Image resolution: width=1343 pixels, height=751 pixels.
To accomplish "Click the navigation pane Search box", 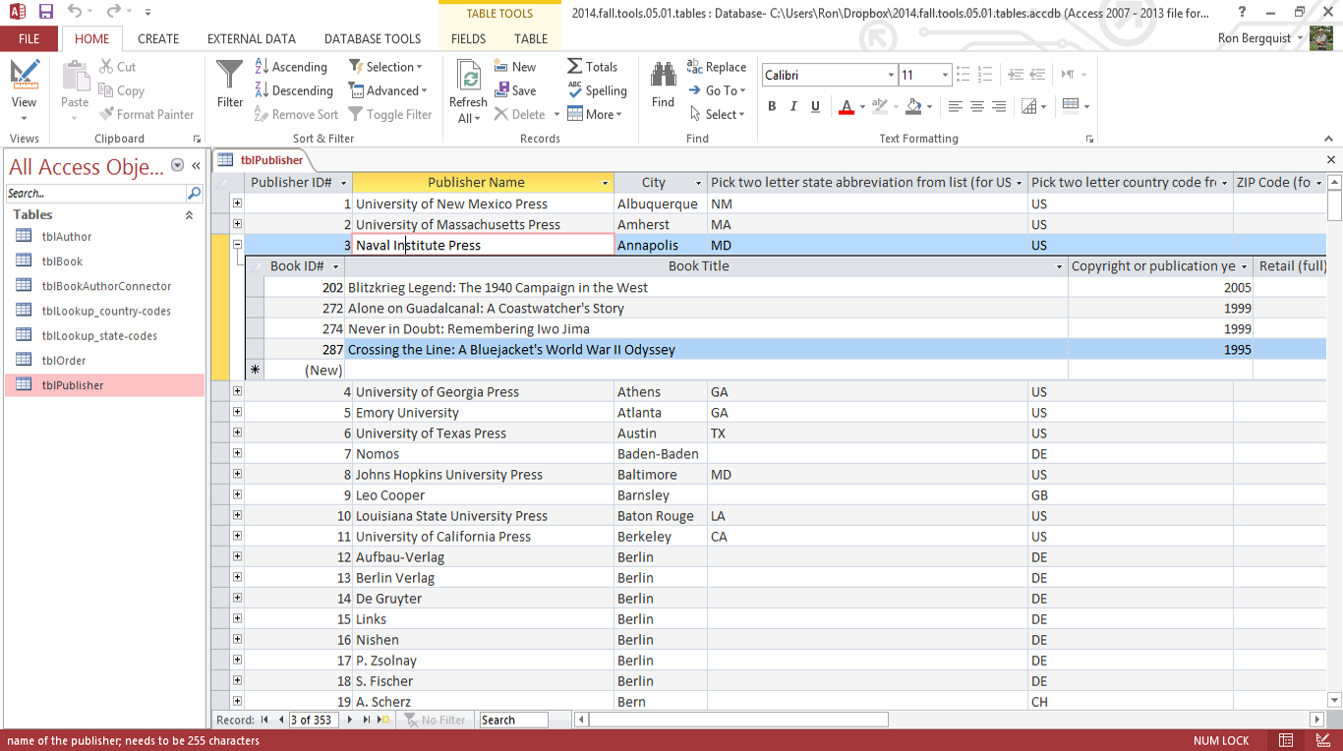I will [96, 194].
